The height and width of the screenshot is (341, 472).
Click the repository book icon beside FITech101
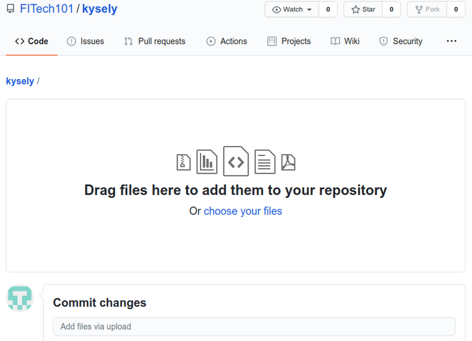coord(10,9)
